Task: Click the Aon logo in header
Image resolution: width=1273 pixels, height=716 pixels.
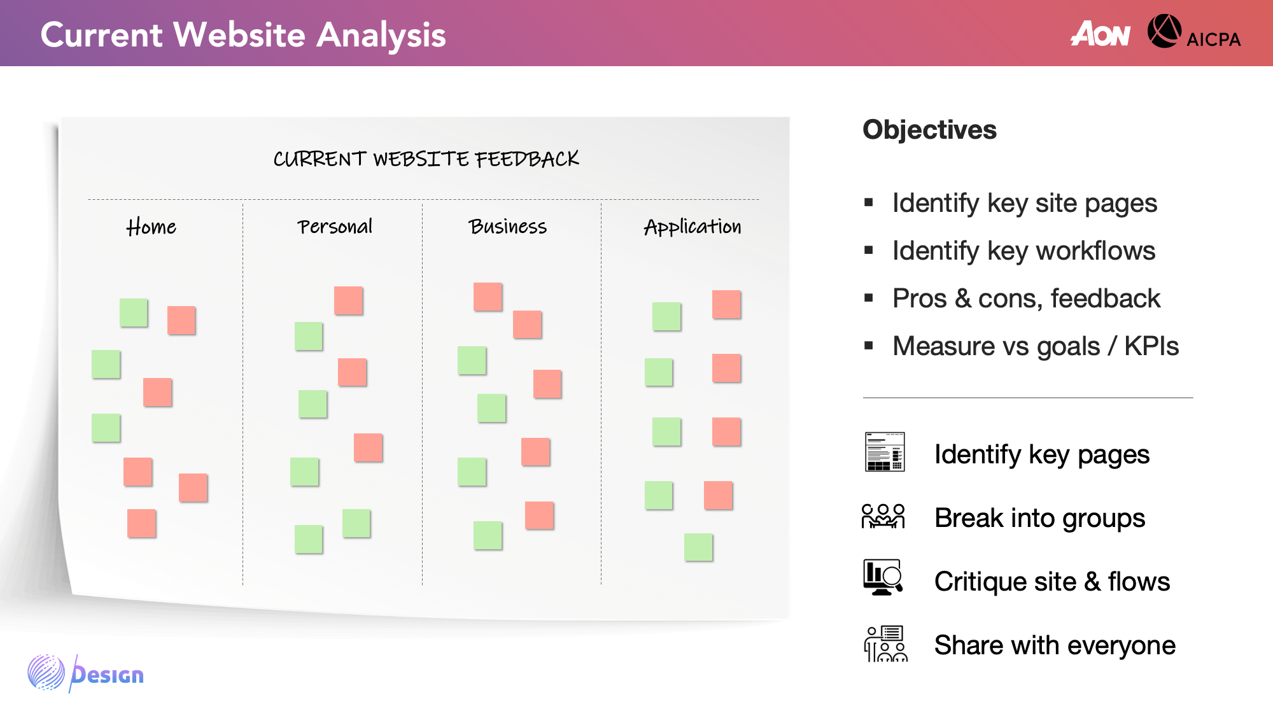Action: pos(1101,34)
